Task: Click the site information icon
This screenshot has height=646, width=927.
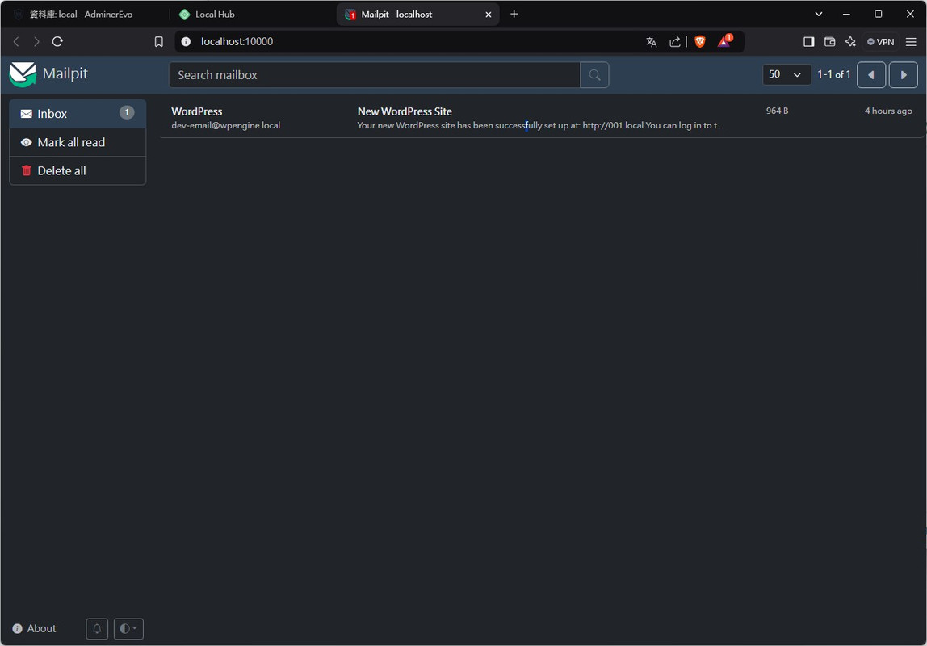Action: point(186,42)
